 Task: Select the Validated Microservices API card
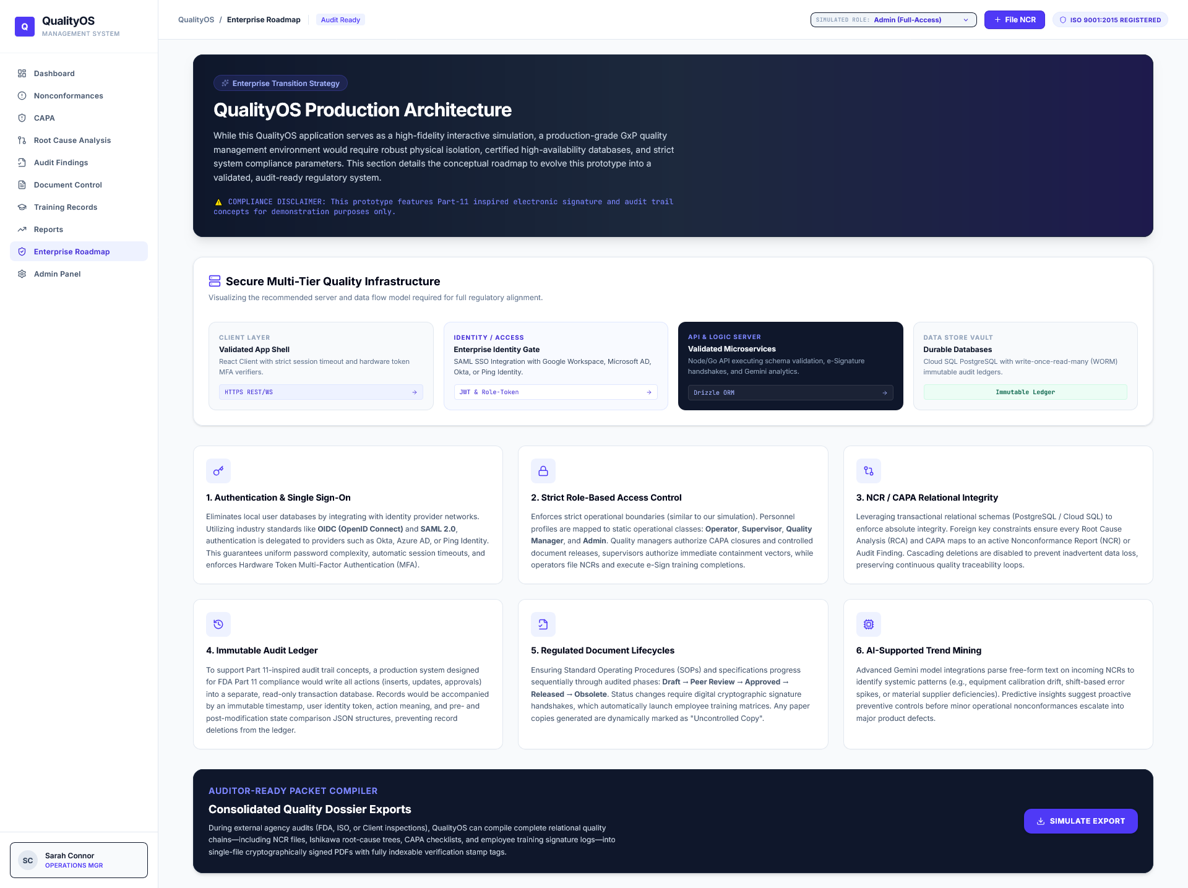(791, 366)
